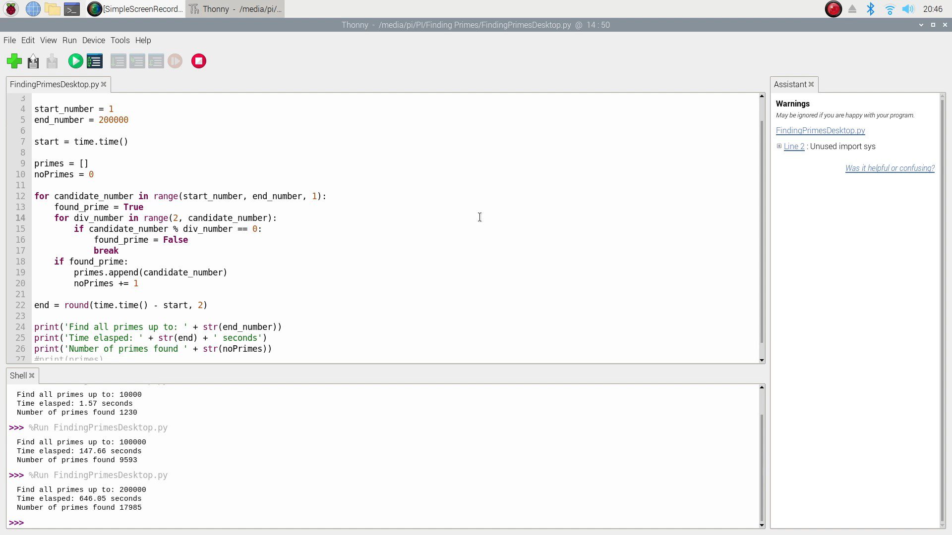This screenshot has height=535, width=952.
Task: Click the FindingPrimesDesktop.py link in Assistant
Action: [820, 130]
